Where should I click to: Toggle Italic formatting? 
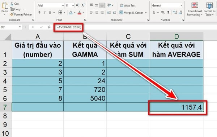(x=44, y=12)
